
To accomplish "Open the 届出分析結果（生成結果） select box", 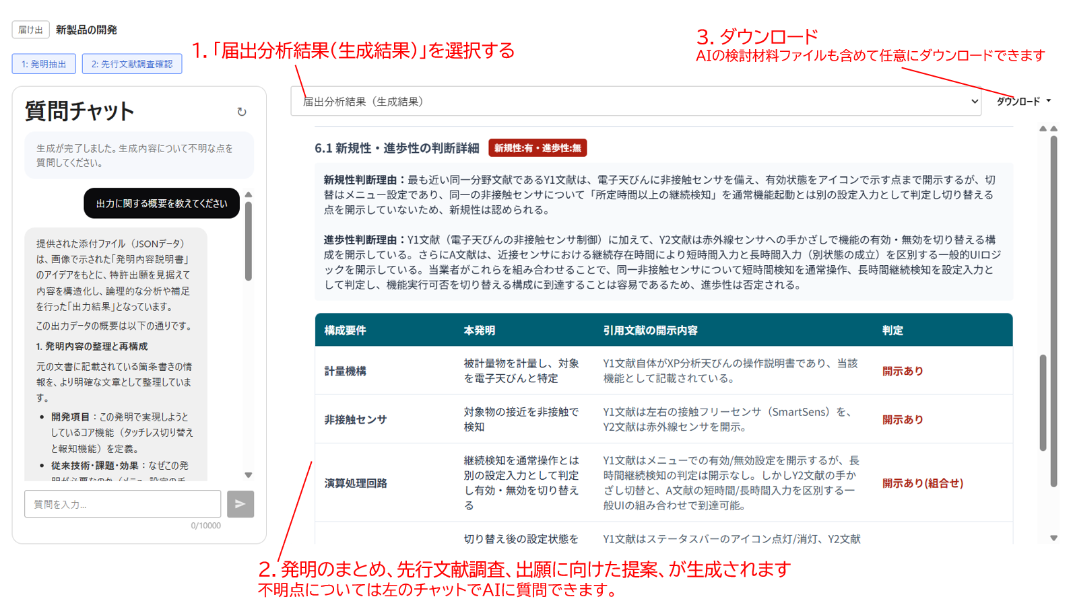I will (x=636, y=101).
